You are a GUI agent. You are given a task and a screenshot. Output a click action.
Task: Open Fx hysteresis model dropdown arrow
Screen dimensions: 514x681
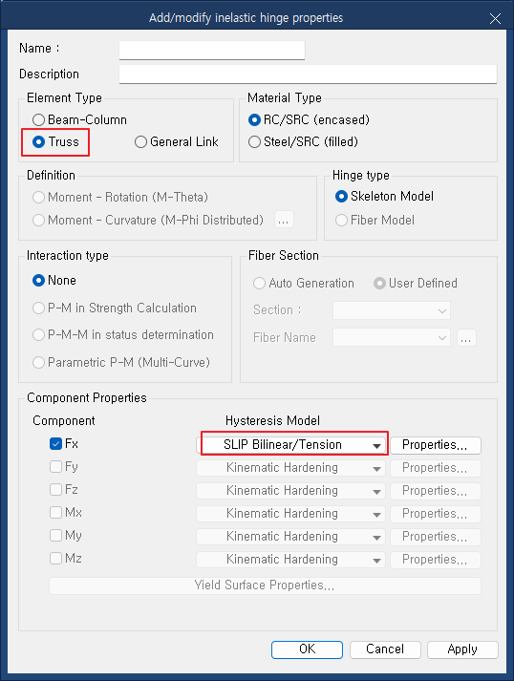[376, 445]
